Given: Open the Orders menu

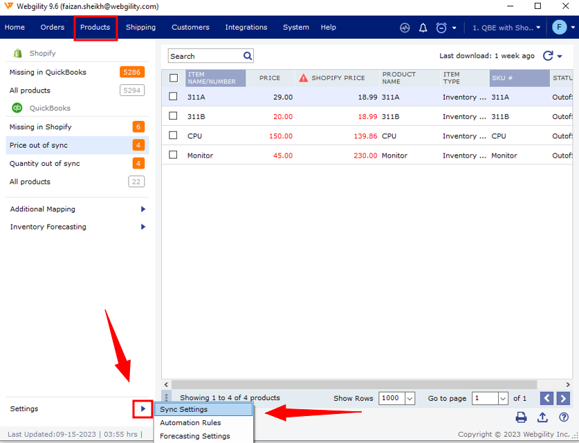Looking at the screenshot, I should tap(53, 27).
